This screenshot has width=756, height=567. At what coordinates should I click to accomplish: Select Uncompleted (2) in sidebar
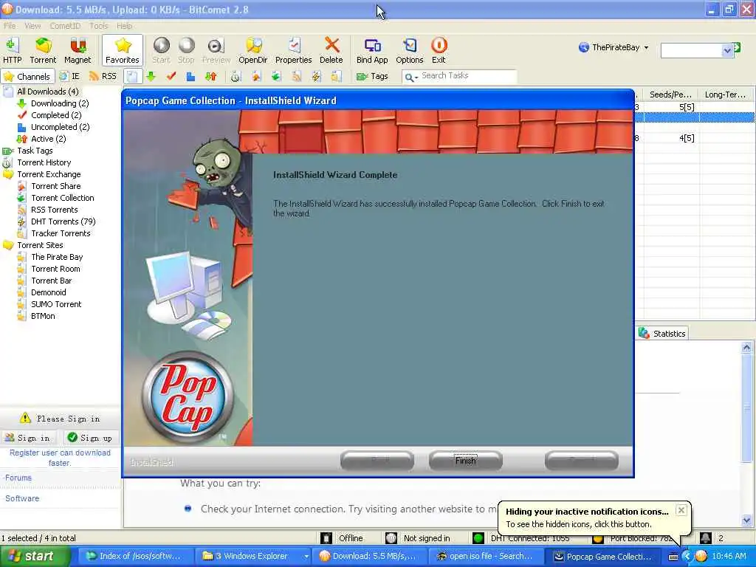(x=61, y=127)
